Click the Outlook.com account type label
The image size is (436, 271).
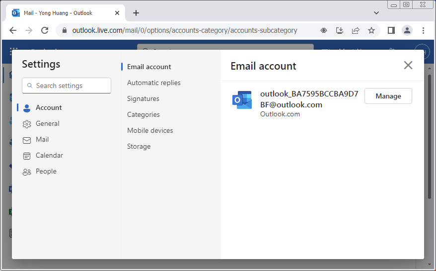pyautogui.click(x=280, y=114)
